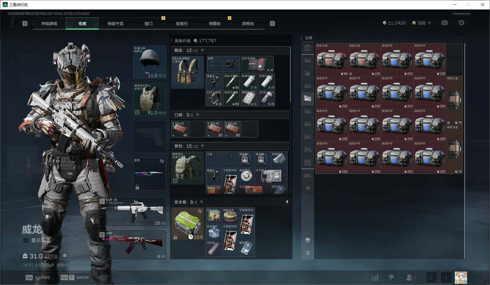Viewport: 490px width, 285px height.
Task: Open the warehouse sidebar gear icon
Action: pyautogui.click(x=308, y=188)
